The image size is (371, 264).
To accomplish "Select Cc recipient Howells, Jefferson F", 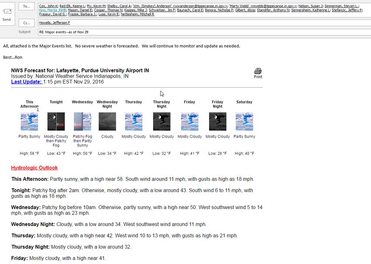I will 55,23.
